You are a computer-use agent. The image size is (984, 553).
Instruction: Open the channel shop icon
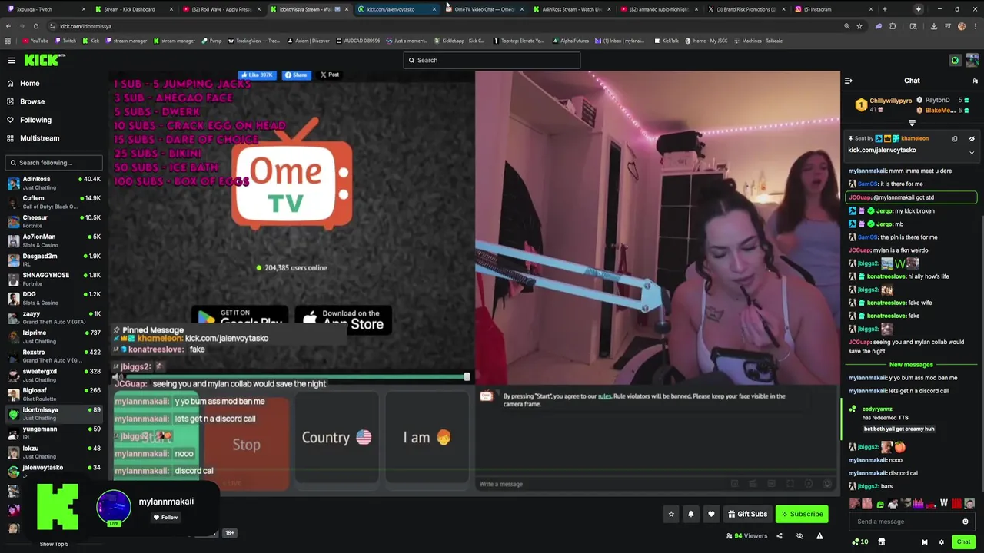pos(881,542)
